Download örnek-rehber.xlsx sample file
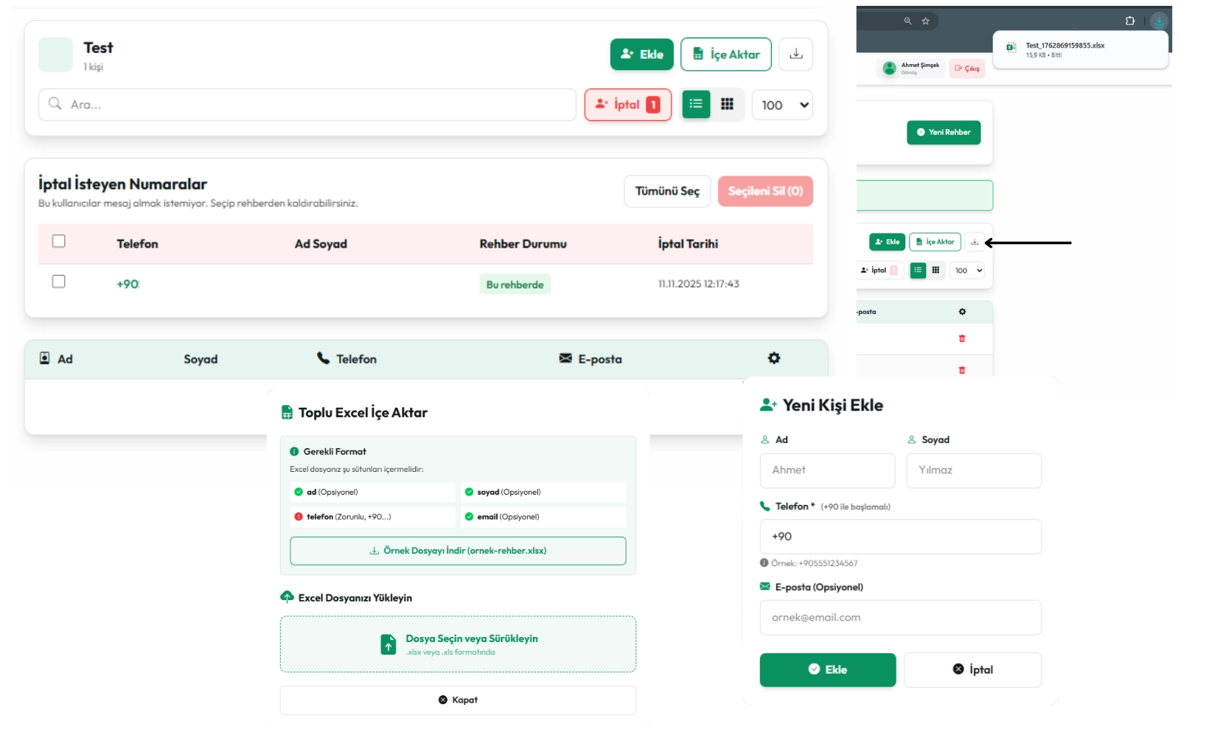The width and height of the screenshot is (1209, 752). [458, 551]
